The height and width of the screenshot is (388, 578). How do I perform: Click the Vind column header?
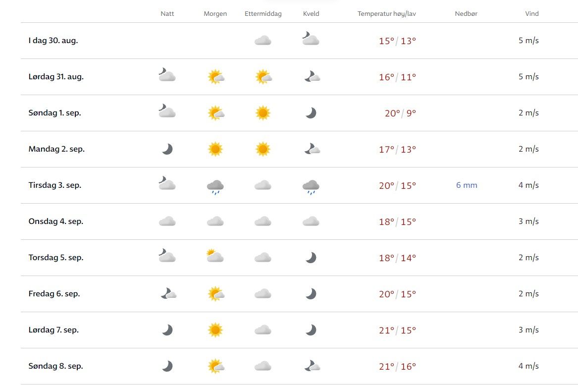click(x=532, y=14)
